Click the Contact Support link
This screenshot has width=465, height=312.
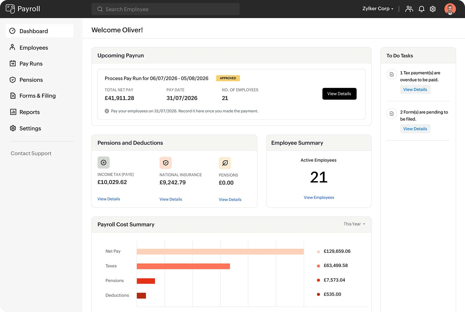point(31,153)
